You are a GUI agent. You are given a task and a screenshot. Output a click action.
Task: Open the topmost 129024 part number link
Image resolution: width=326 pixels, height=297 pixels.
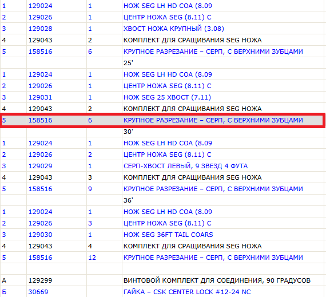(x=40, y=6)
